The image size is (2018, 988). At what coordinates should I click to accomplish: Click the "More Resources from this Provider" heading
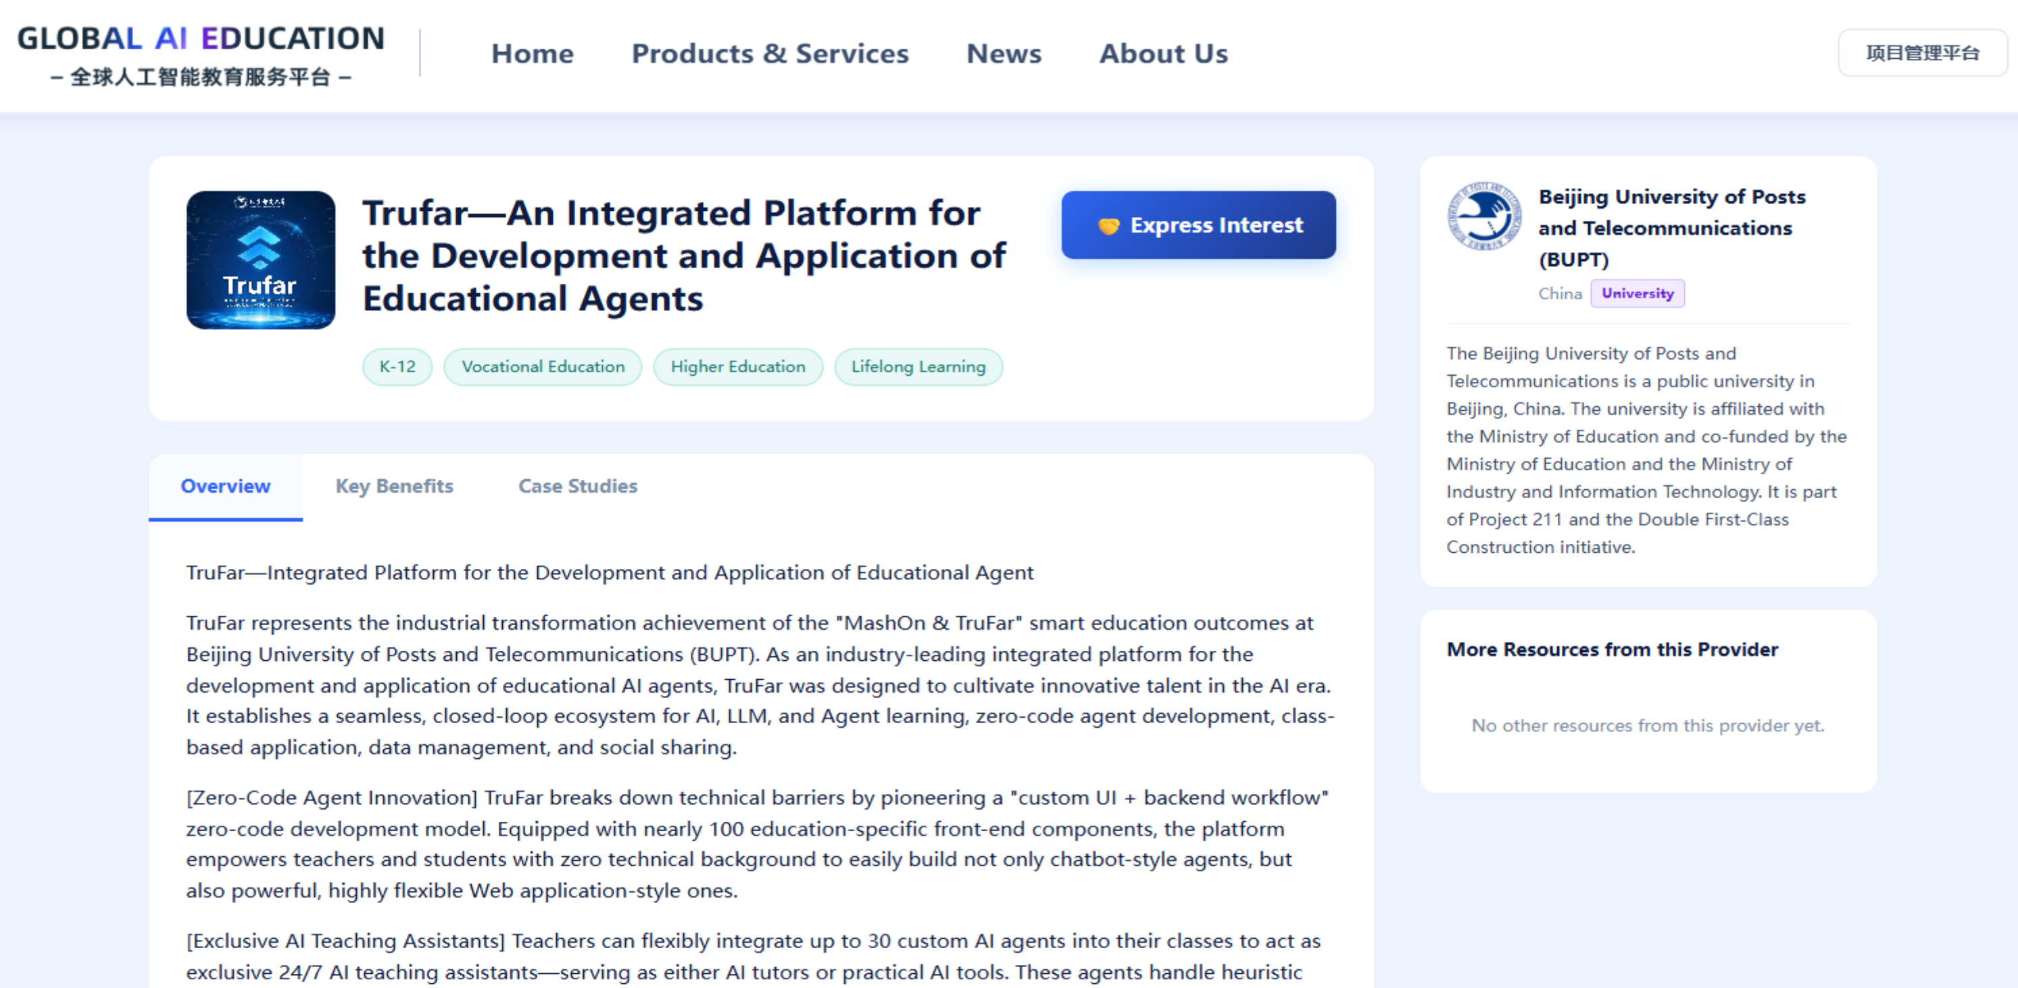(1613, 649)
